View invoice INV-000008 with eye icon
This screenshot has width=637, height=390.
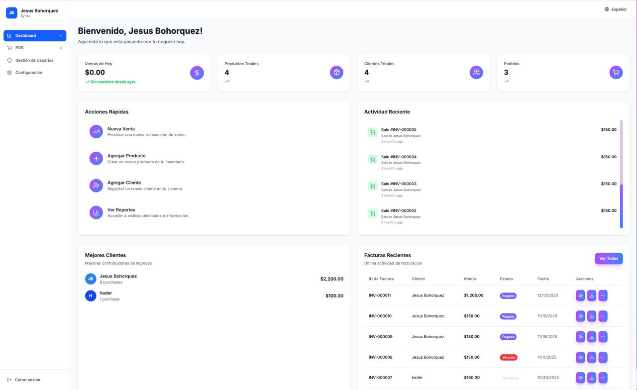pyautogui.click(x=580, y=357)
